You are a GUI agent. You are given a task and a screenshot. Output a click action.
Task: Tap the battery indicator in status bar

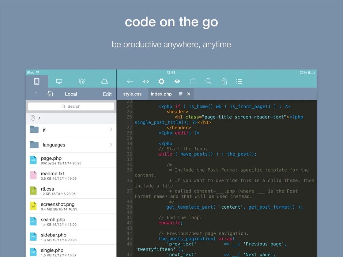point(311,73)
